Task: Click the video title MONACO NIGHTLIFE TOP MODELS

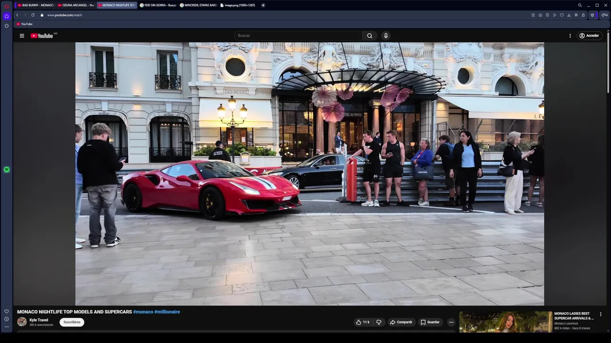Action: coord(74,312)
